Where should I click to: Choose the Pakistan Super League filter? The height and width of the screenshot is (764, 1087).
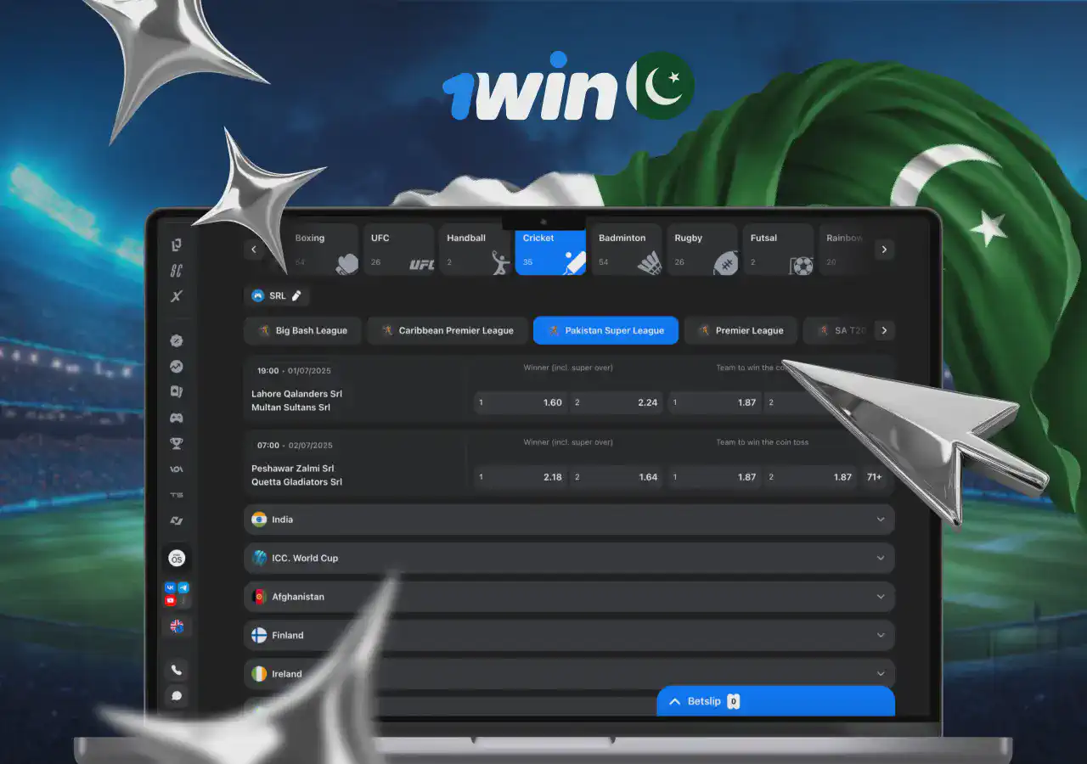[x=605, y=330]
